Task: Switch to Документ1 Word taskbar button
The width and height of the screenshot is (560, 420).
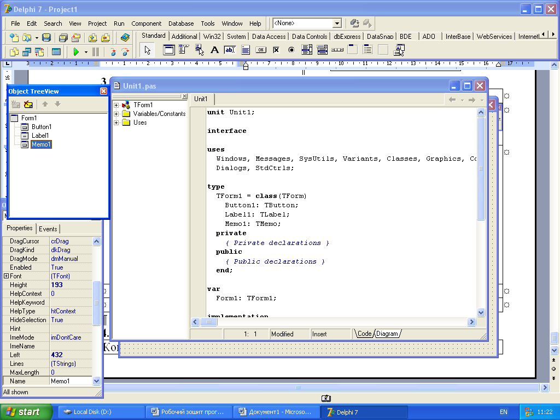Action: 277,412
